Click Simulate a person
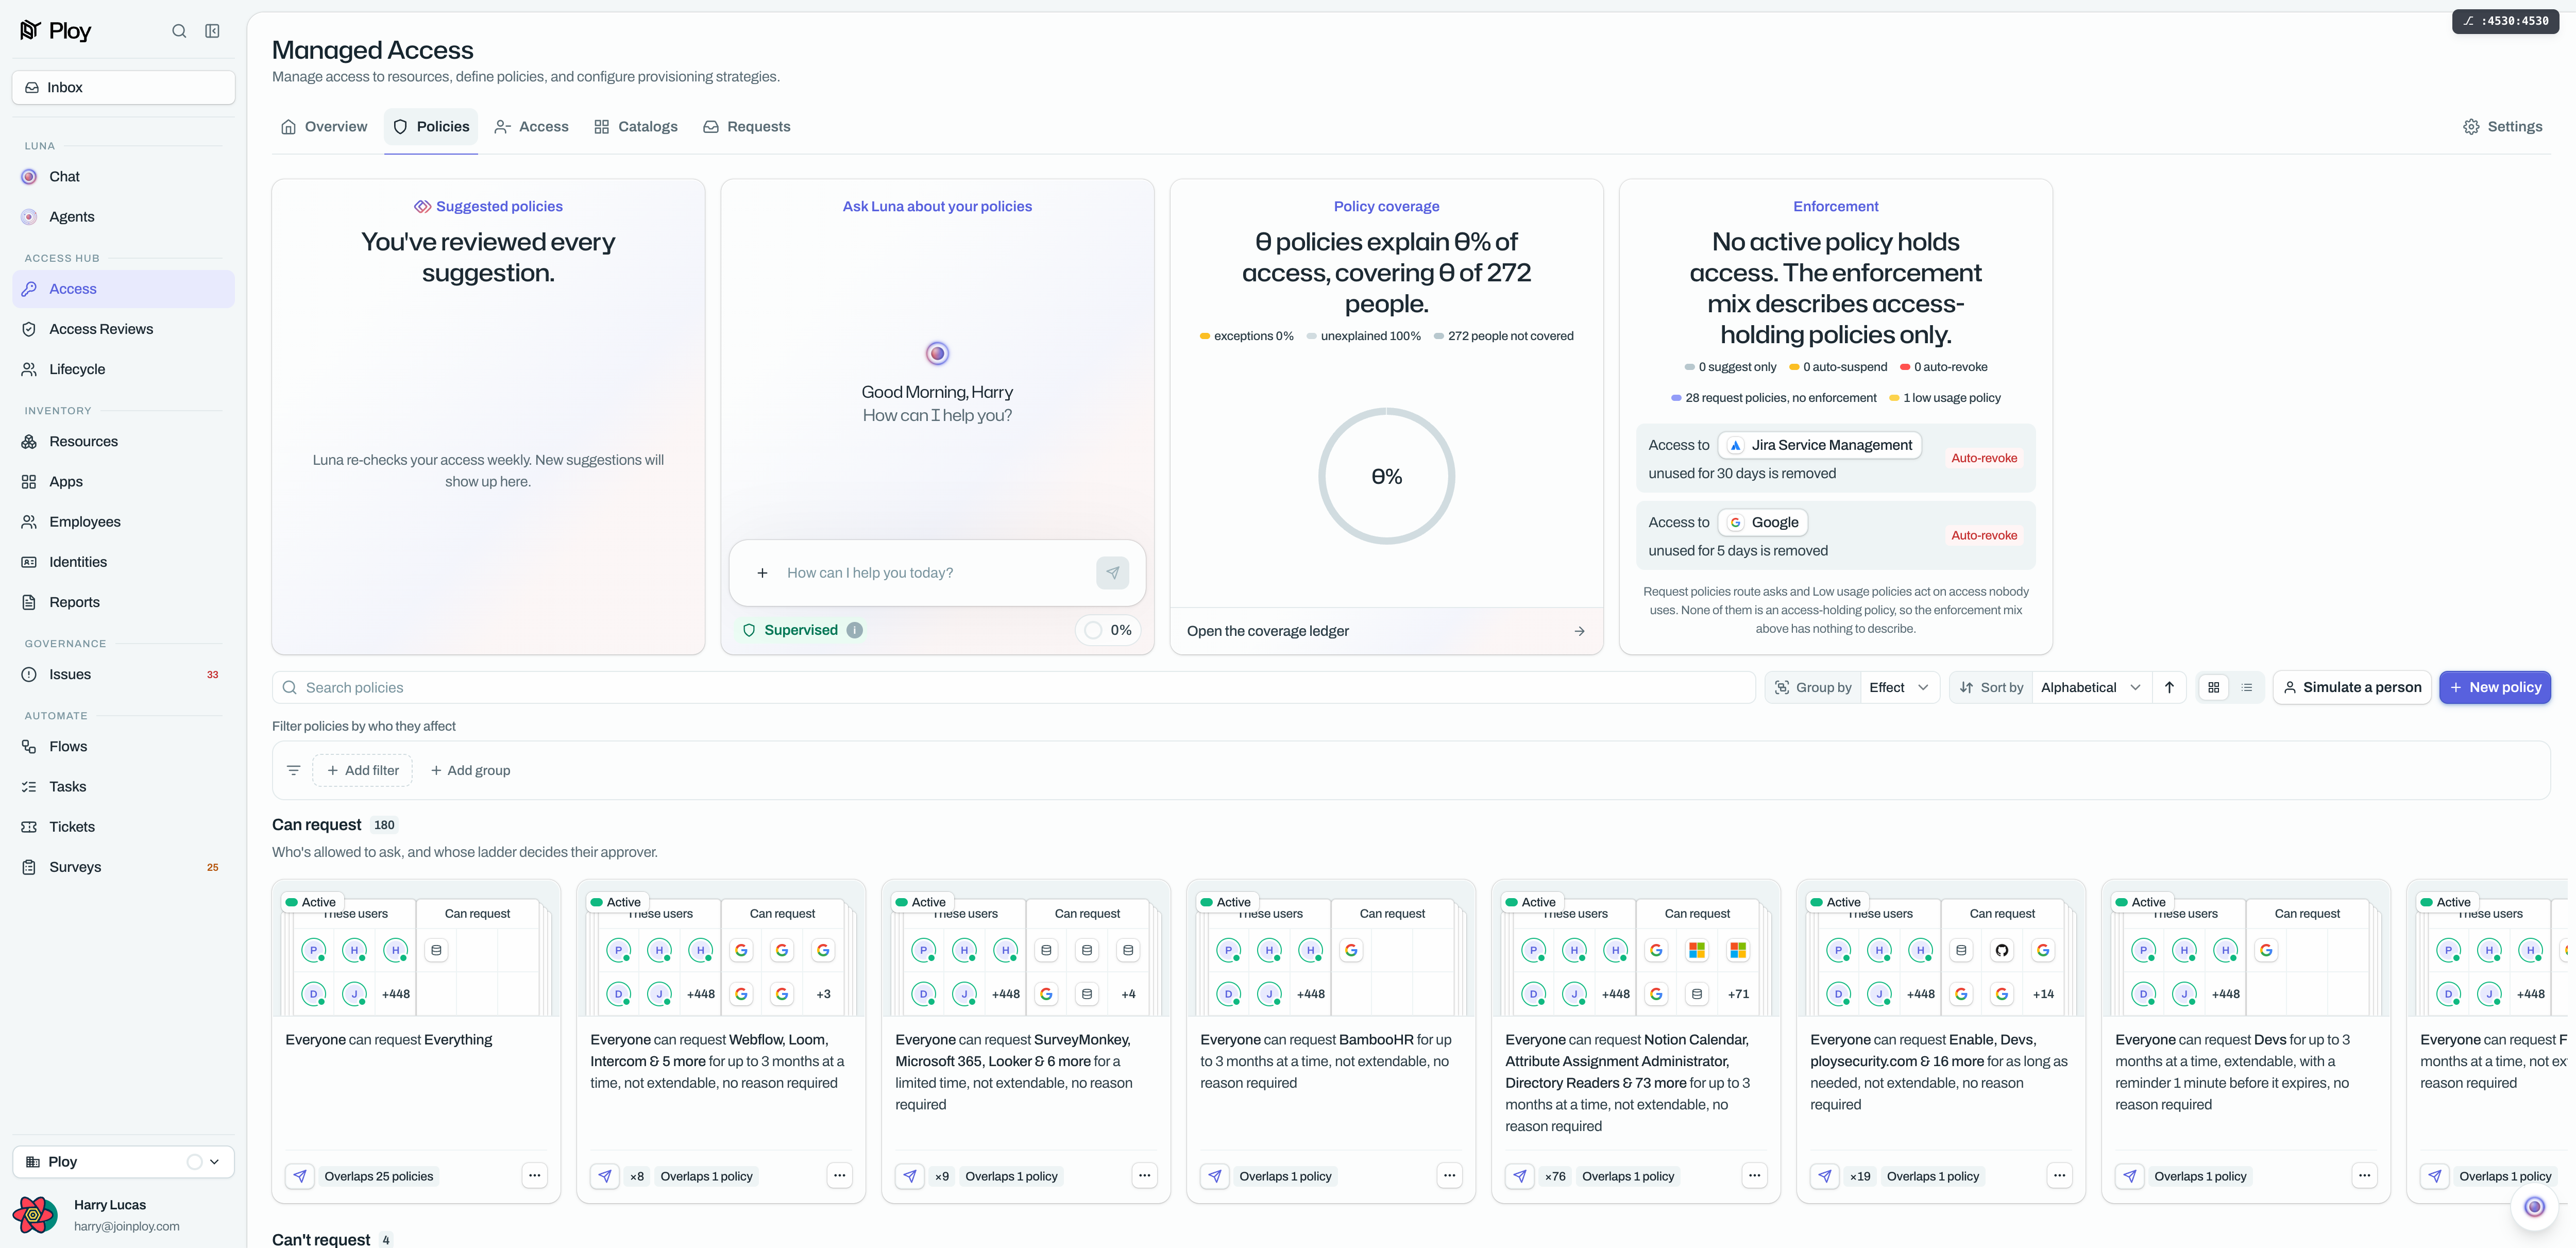The height and width of the screenshot is (1248, 2576). pyautogui.click(x=2352, y=688)
